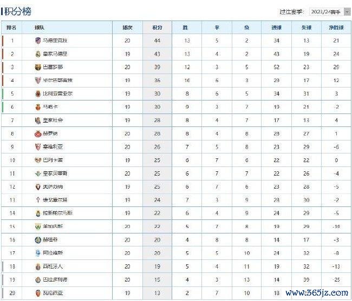Screen dimensions: 352x301
Task: Click the Girona (赫罗纳) club crest
Action: click(x=38, y=133)
